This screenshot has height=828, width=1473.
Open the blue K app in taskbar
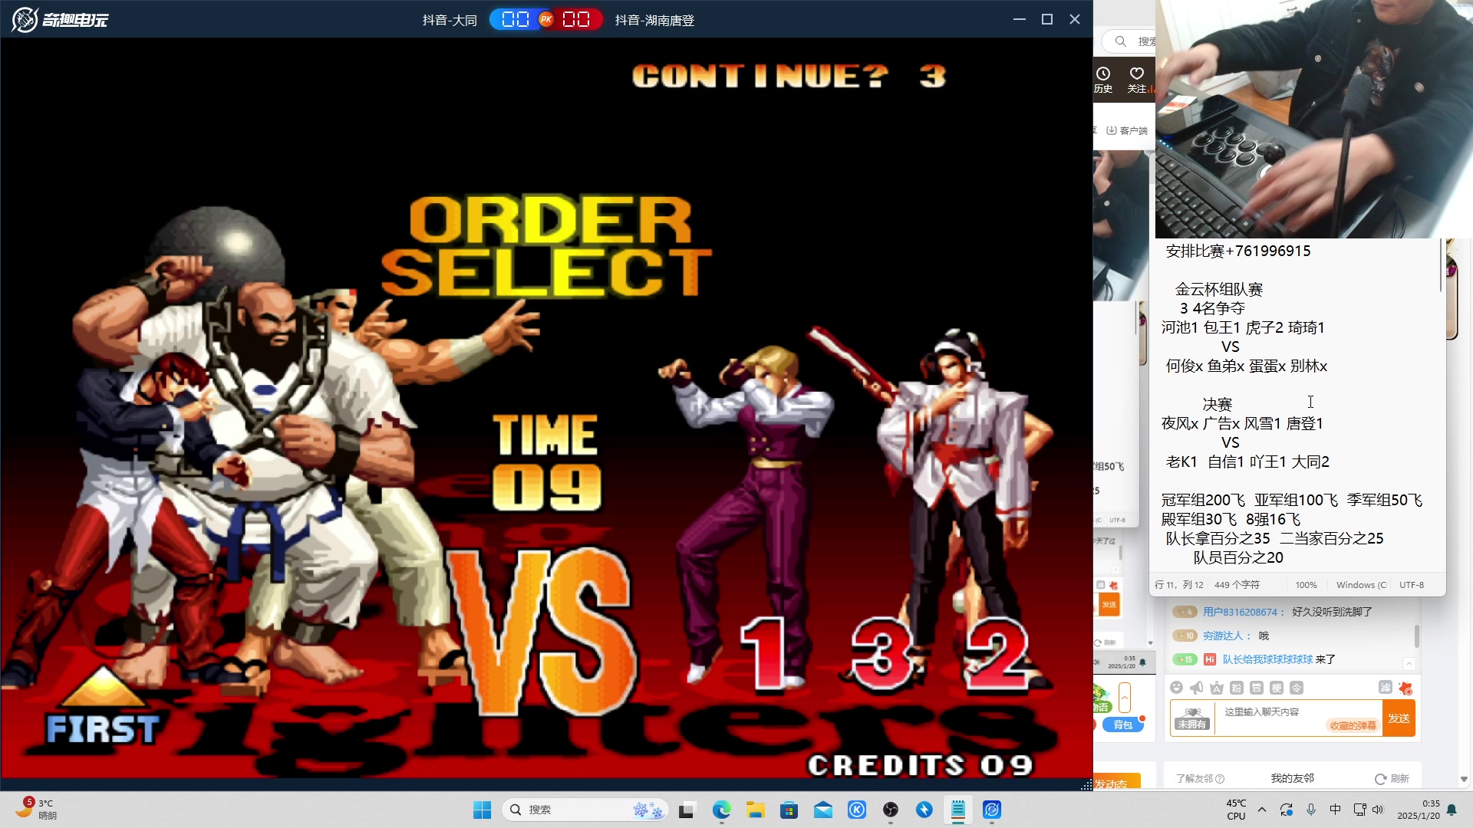tap(857, 810)
